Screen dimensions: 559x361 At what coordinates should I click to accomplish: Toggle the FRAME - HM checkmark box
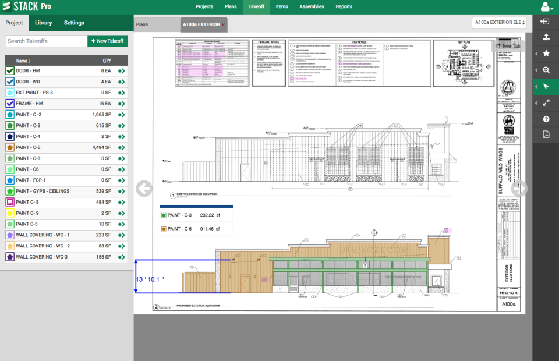point(10,104)
